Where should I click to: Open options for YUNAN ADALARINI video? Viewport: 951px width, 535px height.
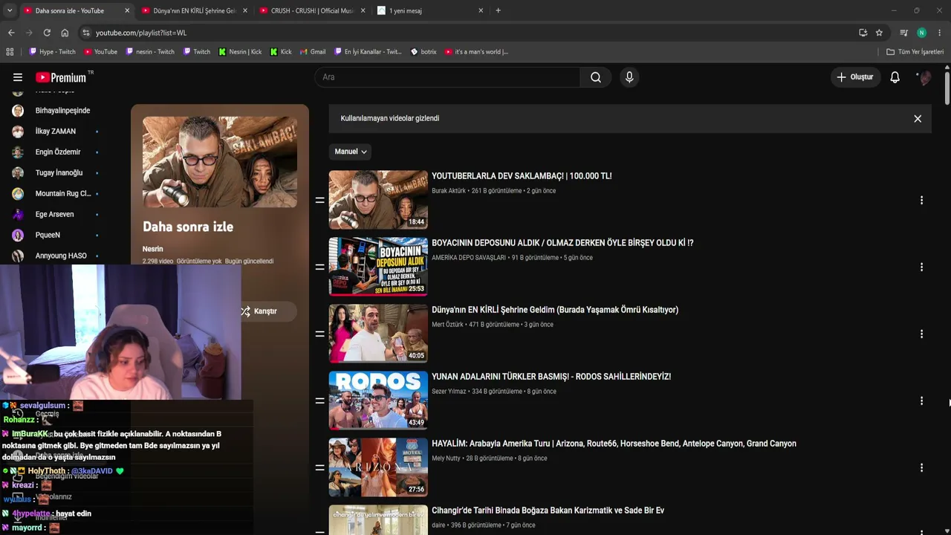point(921,401)
